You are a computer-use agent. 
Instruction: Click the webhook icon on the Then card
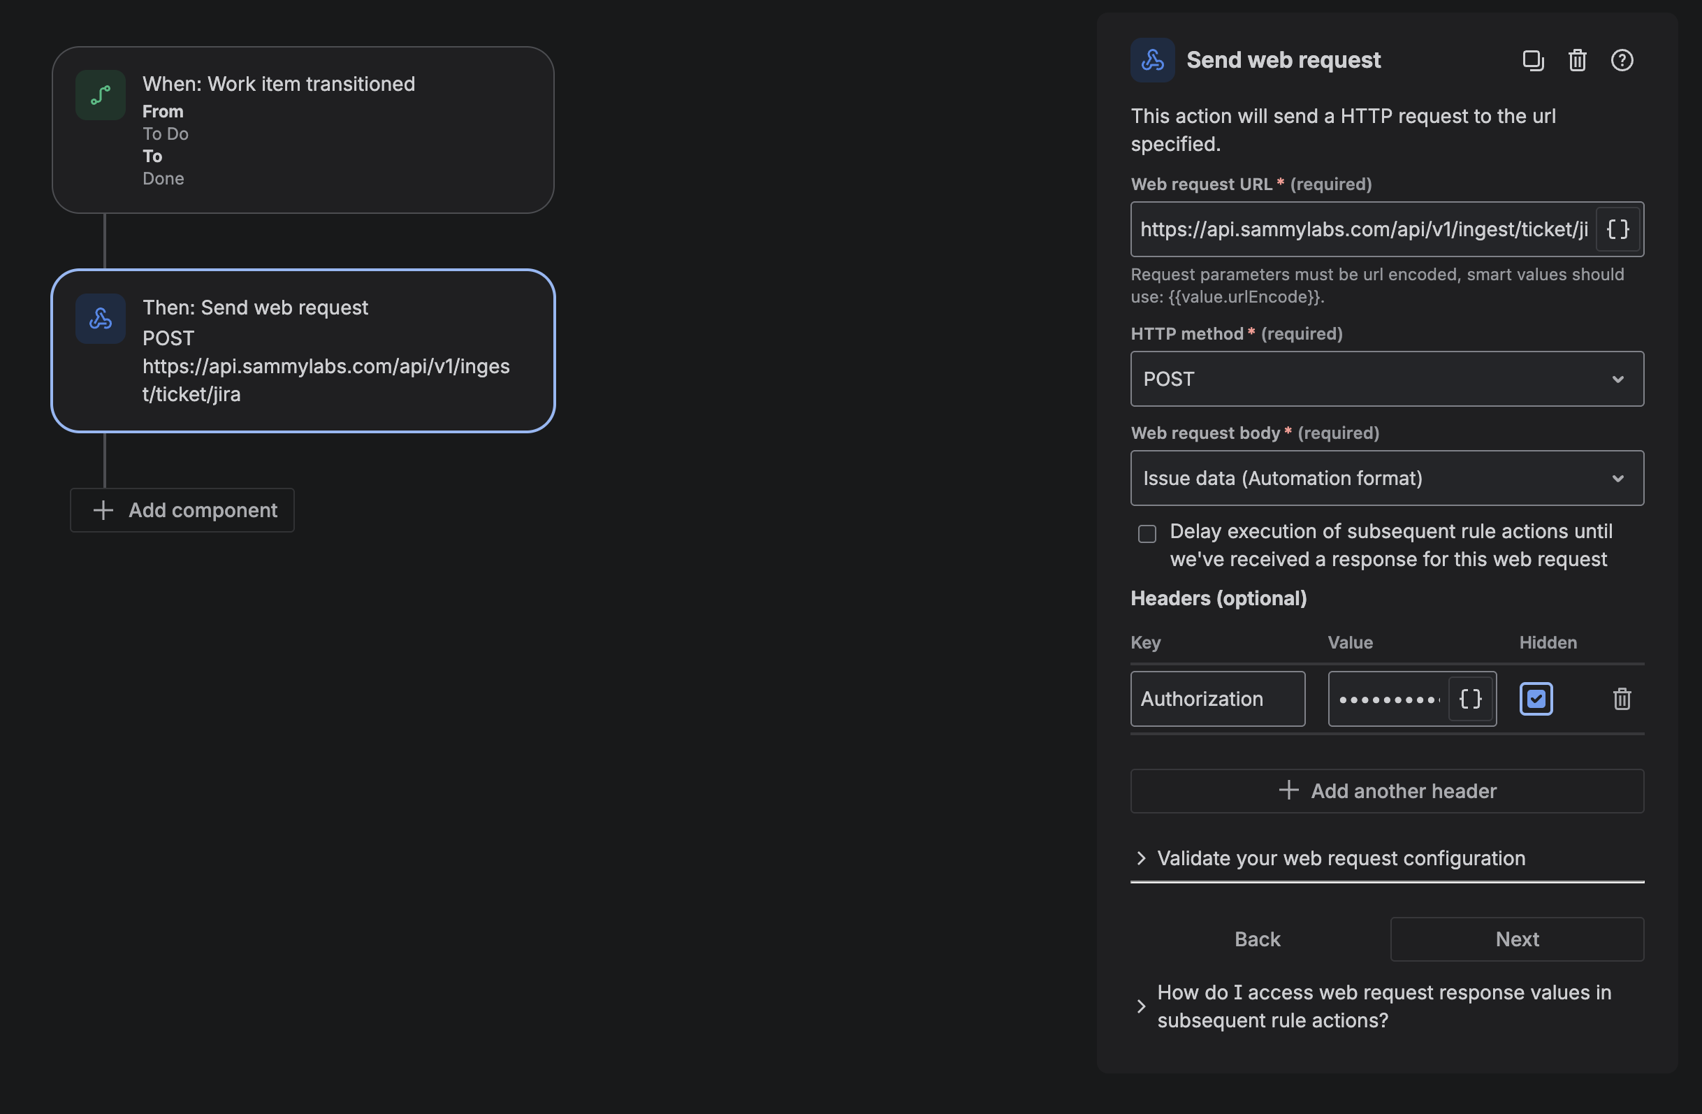(x=100, y=319)
